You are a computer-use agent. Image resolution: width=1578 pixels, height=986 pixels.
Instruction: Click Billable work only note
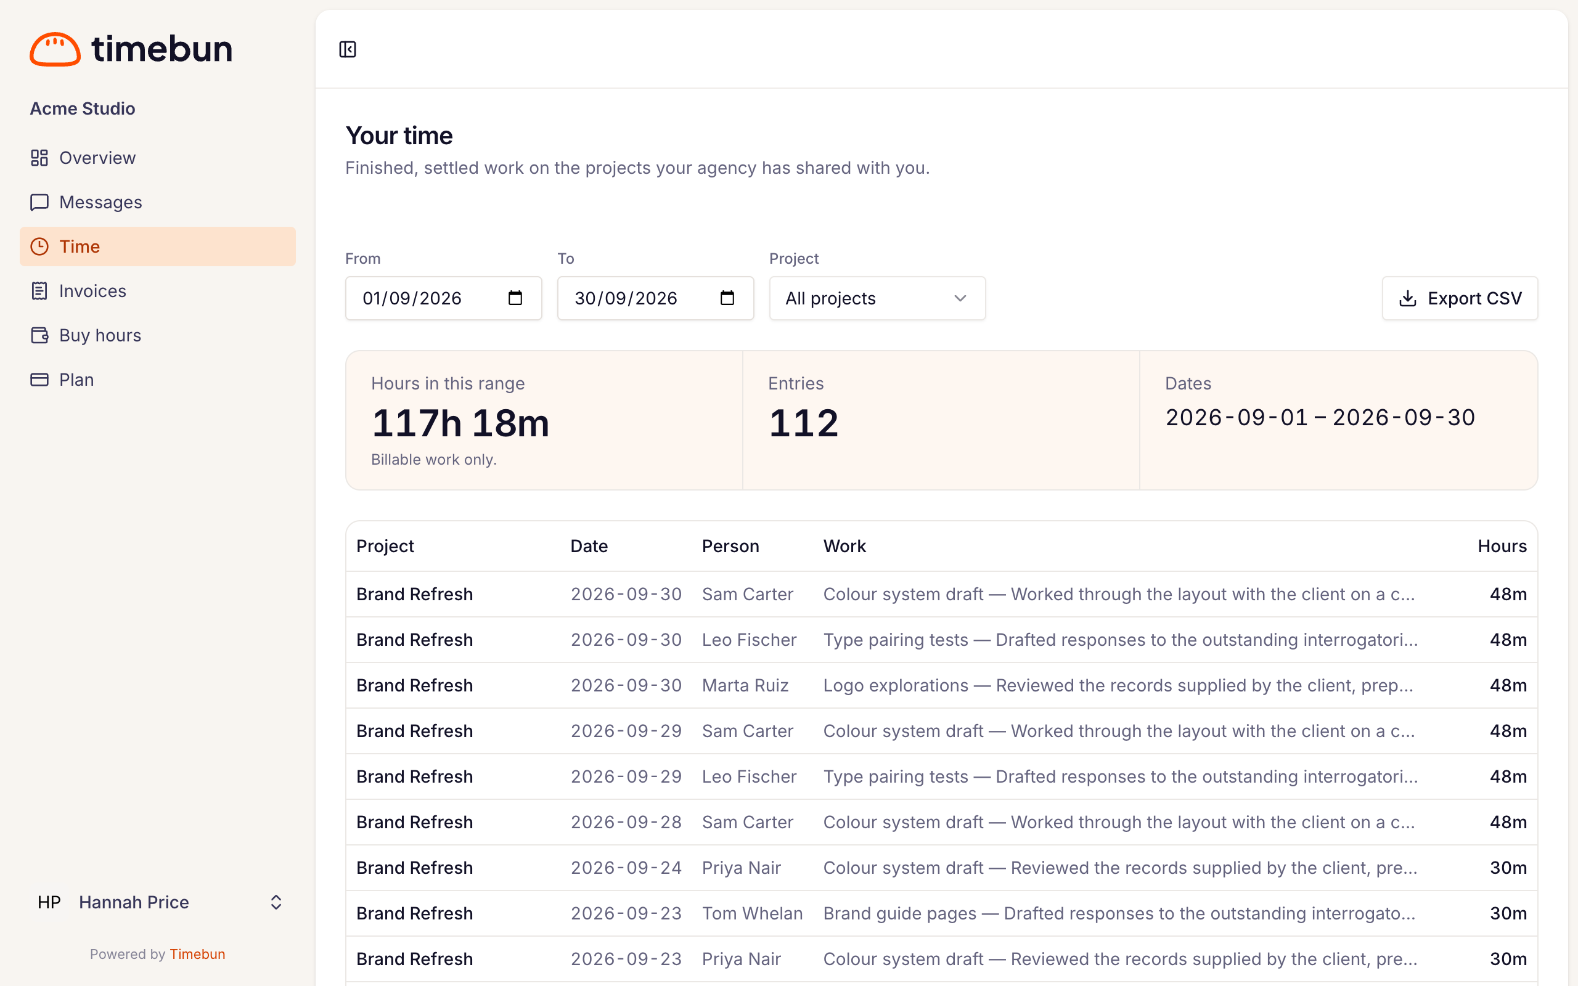pos(433,459)
